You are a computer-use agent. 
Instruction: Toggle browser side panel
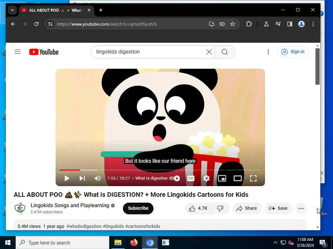click(x=289, y=24)
